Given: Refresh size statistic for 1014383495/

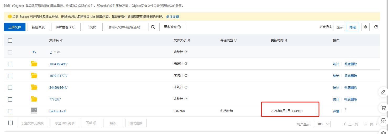Looking at the screenshot, I should pyautogui.click(x=186, y=64).
